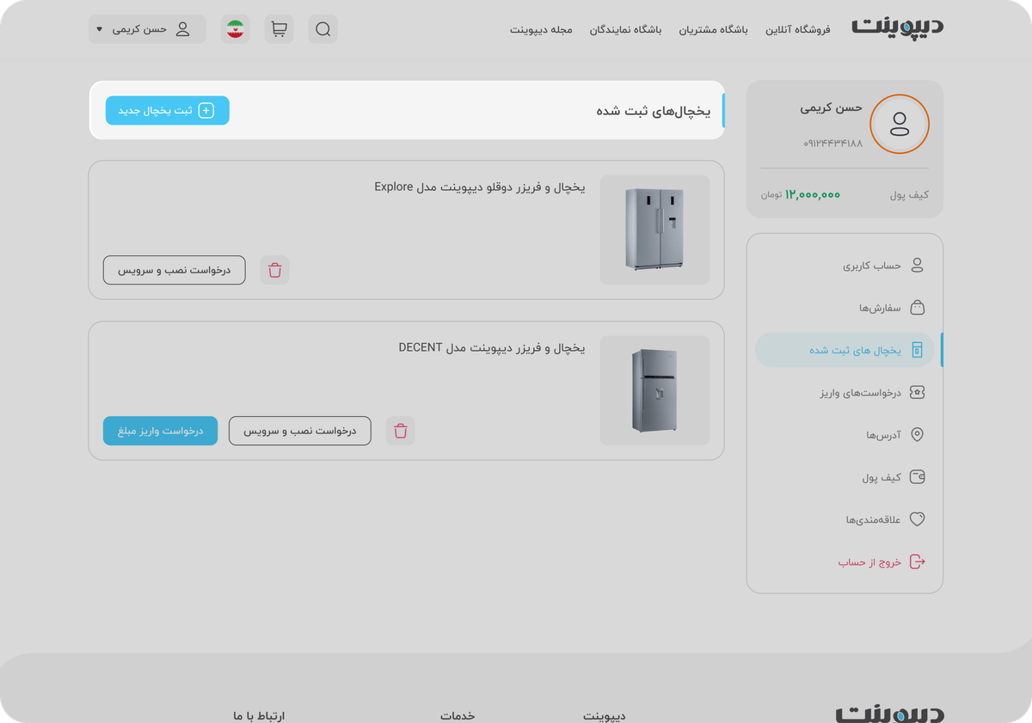This screenshot has height=723, width=1032.
Task: Delete the DECENT refrigerator with trash icon
Action: click(400, 431)
